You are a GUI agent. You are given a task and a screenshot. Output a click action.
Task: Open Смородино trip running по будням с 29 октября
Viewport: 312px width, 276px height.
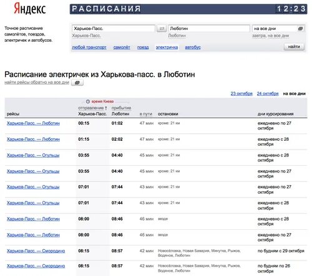click(36, 251)
